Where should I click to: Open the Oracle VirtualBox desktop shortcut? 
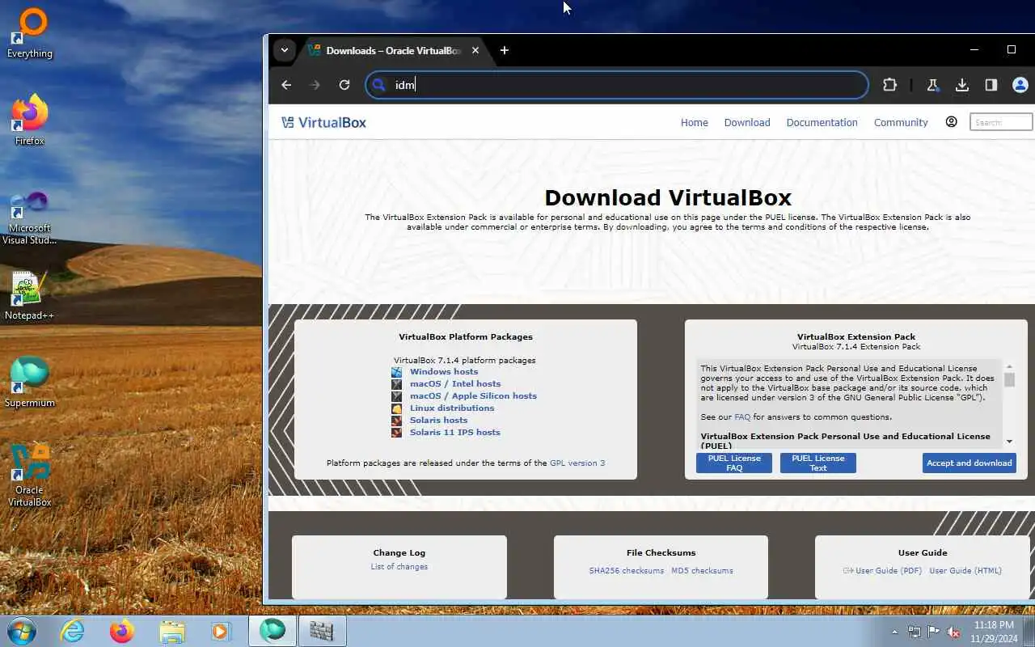coord(30,476)
